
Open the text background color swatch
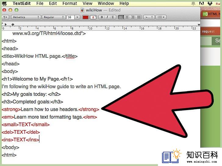[93, 17]
